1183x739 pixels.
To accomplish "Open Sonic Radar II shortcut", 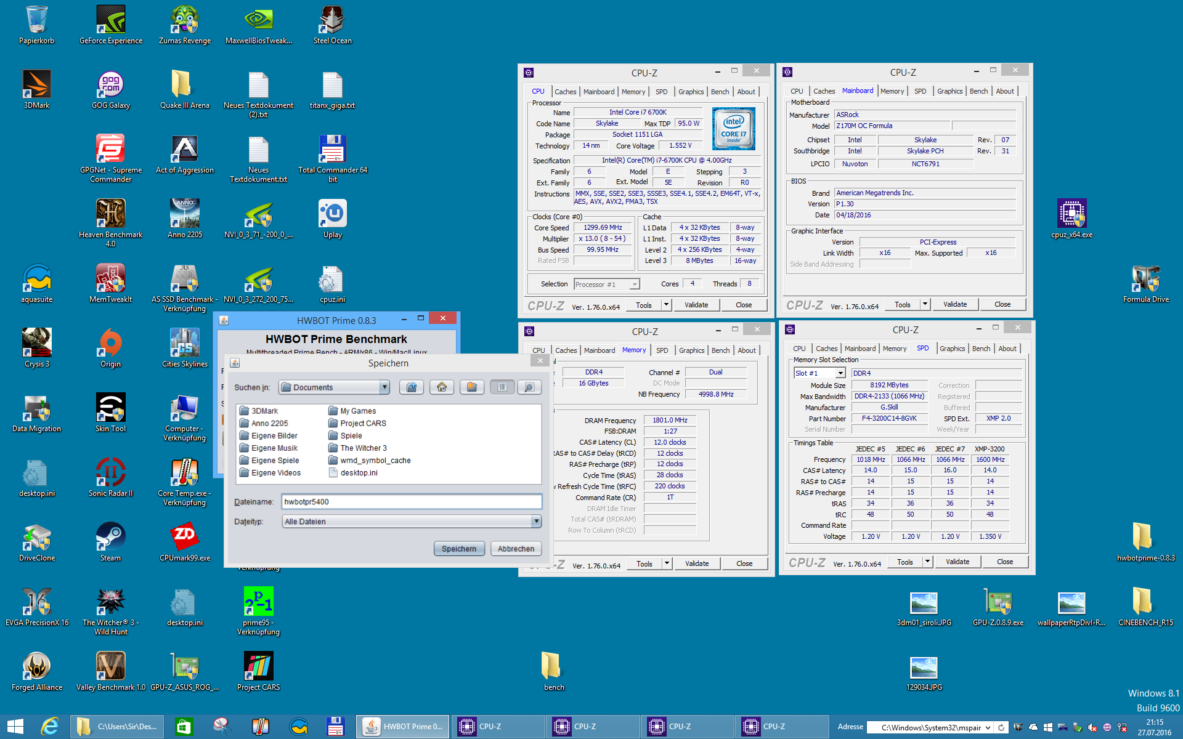I will tap(111, 477).
